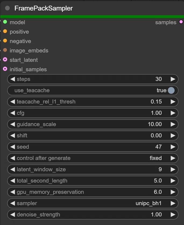
Task: Decrease cfg with the left arrow
Action: coord(13,113)
